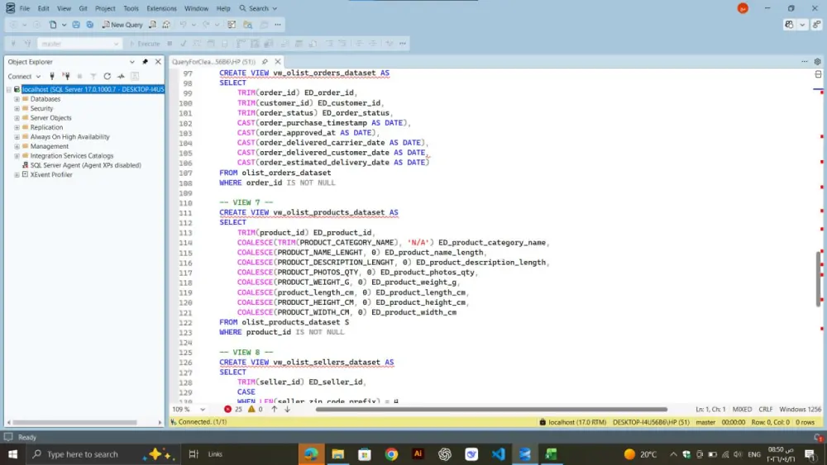The width and height of the screenshot is (827, 465).
Task: Expand the Databases folder
Action: coord(17,99)
